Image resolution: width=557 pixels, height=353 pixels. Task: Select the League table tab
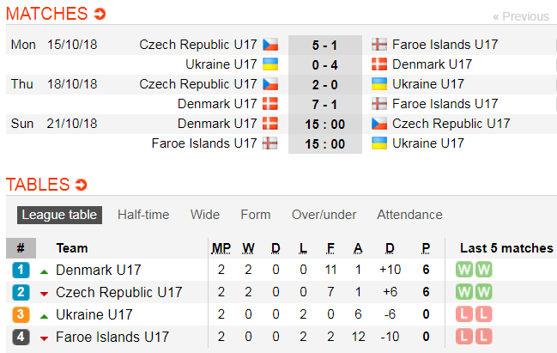(x=59, y=215)
